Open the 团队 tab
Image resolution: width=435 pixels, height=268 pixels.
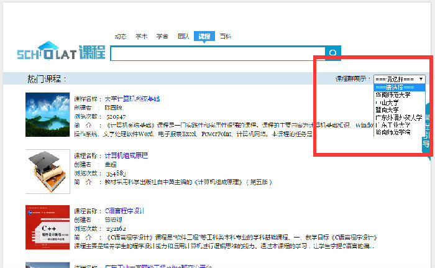(183, 36)
